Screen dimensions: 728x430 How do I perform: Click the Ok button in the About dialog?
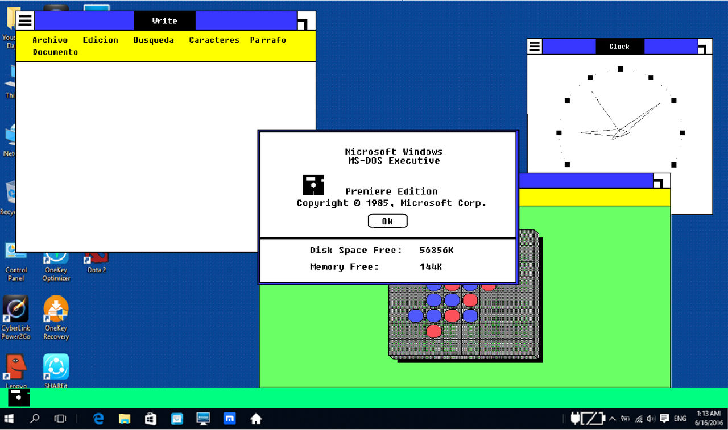pos(387,221)
